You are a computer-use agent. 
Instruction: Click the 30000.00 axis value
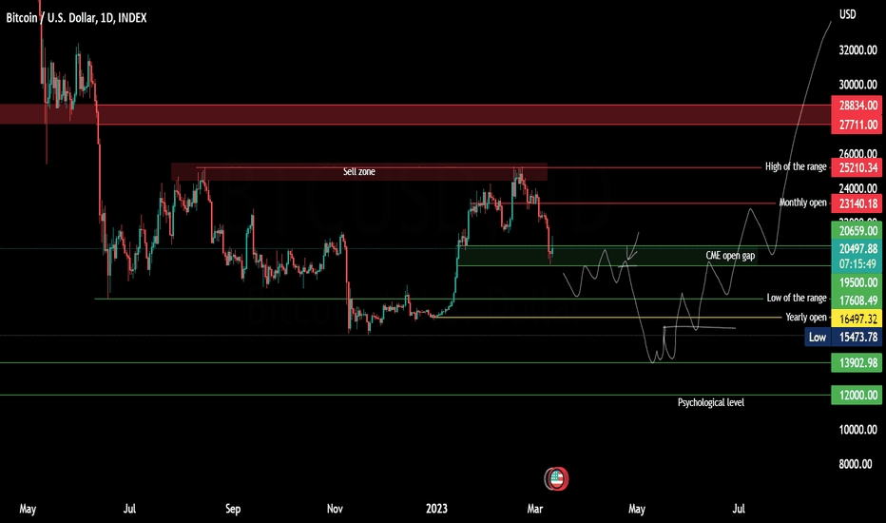(x=857, y=85)
